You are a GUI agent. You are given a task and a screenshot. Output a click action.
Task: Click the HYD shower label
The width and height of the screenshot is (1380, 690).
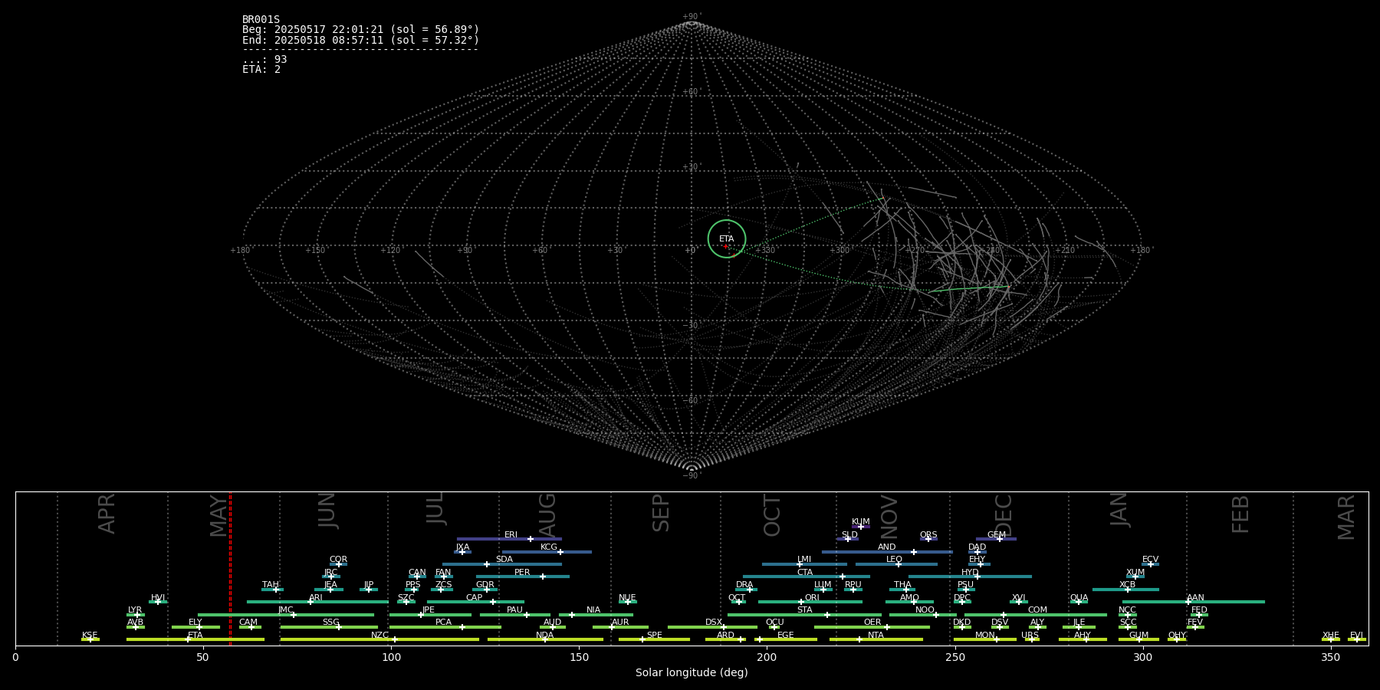click(970, 573)
